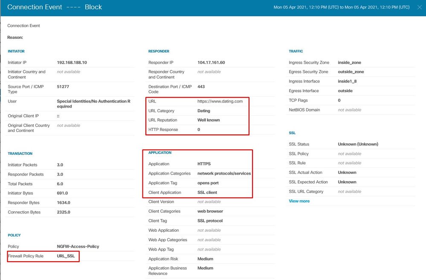The image size is (426, 280).
Task: Select the Responder Bytes value 1634.0
Action: [64, 203]
